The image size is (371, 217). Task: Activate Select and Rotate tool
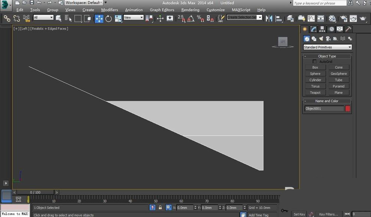[109, 18]
